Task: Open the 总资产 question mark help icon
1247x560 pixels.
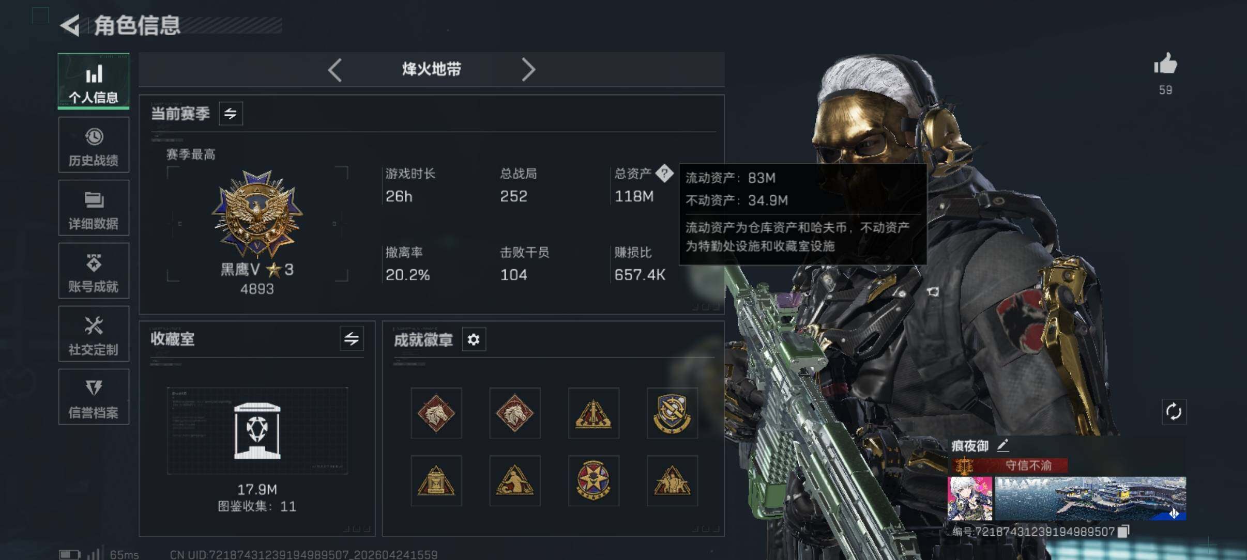Action: click(x=664, y=173)
